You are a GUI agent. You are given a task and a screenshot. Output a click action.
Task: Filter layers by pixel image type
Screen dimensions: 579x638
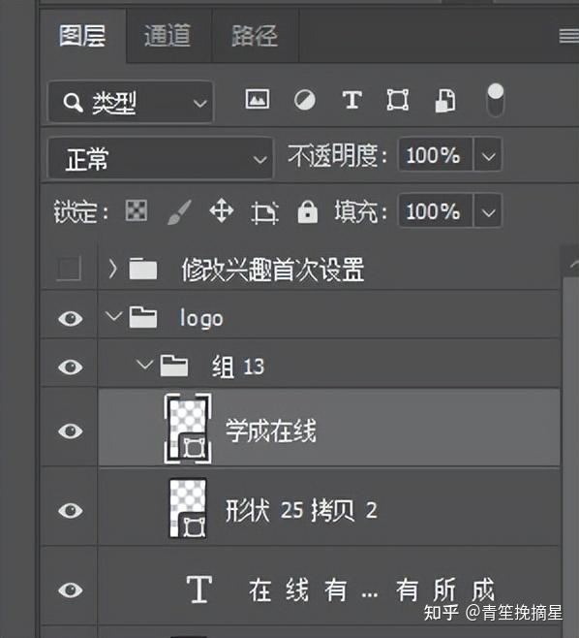click(258, 99)
